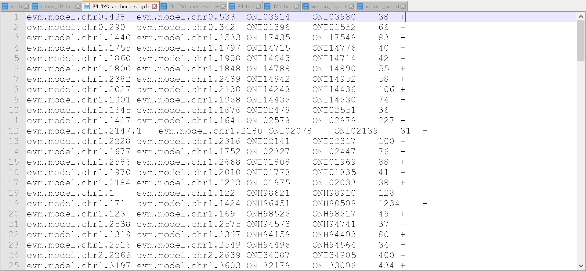Click text evm.model.chr1.1901 on line 9
The height and width of the screenshot is (271, 586).
click(79, 100)
